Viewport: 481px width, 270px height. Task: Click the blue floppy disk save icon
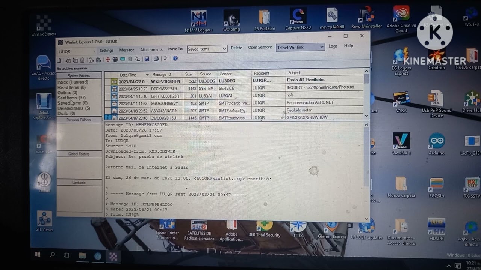point(147,59)
